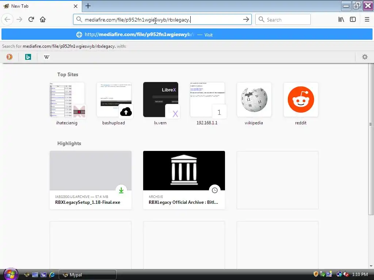Screen dimensions: 374x280
Task: Open the ihatecianig top site
Action: coord(67,104)
